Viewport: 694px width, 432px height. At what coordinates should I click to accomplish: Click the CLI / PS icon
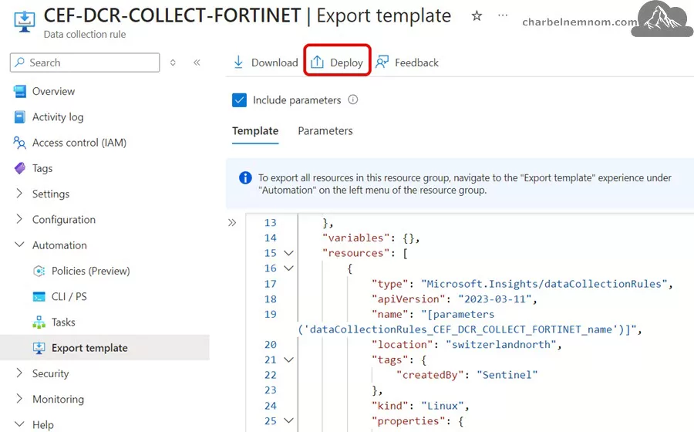click(x=39, y=296)
